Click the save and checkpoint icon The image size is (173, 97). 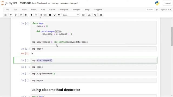(x=5, y=15)
